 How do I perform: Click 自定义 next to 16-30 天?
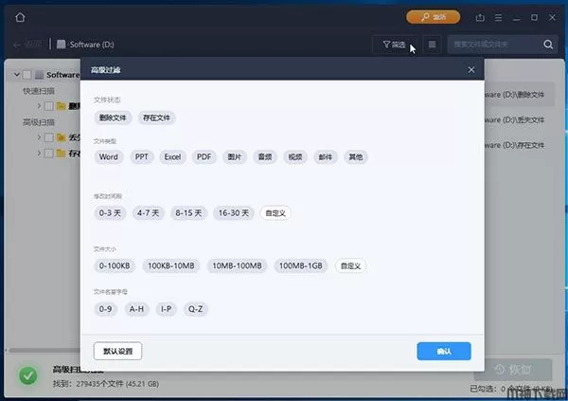click(275, 213)
